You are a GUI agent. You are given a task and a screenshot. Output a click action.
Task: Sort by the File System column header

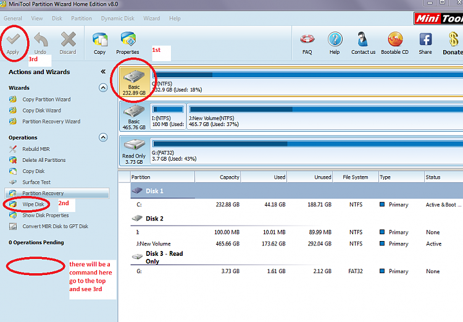tap(356, 177)
